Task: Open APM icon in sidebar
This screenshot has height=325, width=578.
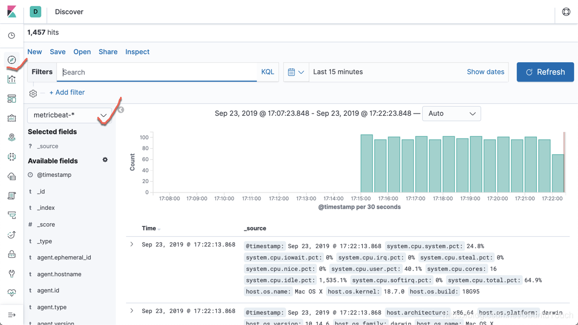Action: (x=12, y=215)
